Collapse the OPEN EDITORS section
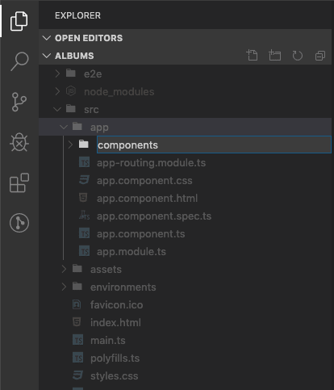 [47, 38]
